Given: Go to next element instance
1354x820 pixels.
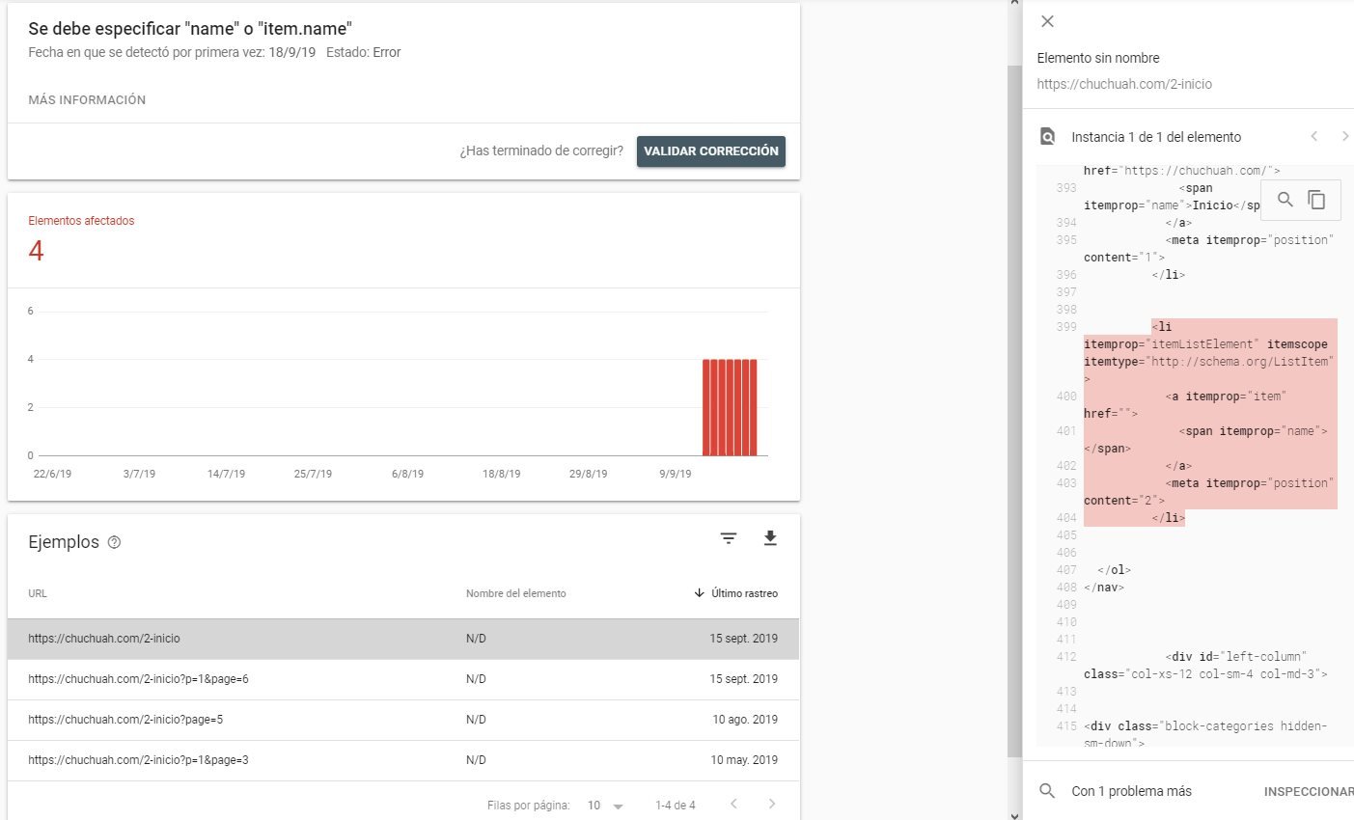Looking at the screenshot, I should 1344,136.
